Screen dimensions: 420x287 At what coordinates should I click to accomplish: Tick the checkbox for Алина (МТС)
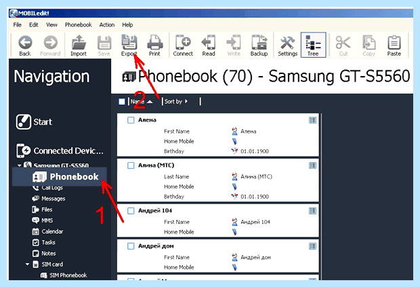coord(131,166)
